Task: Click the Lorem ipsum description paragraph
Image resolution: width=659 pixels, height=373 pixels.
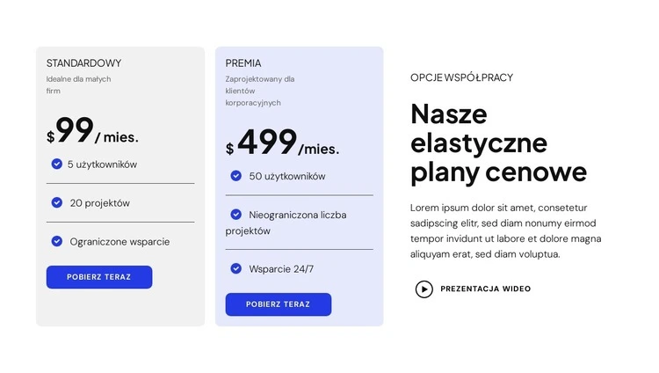Action: click(x=505, y=230)
